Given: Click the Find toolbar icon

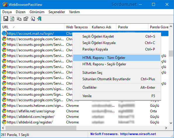Looking at the screenshot, I should tap(33, 19).
